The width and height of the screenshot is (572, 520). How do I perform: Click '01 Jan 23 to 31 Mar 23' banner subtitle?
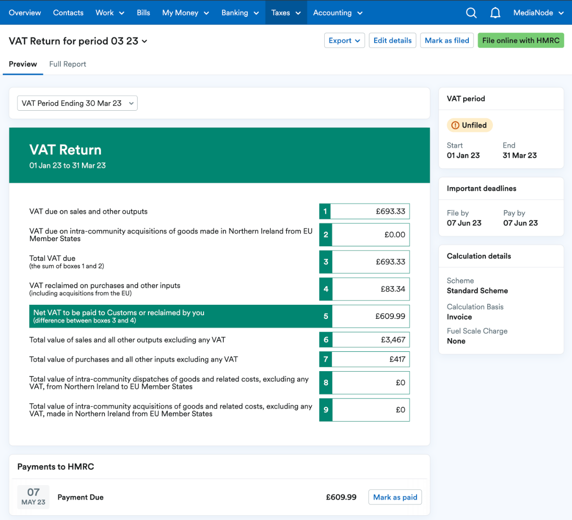(x=67, y=165)
